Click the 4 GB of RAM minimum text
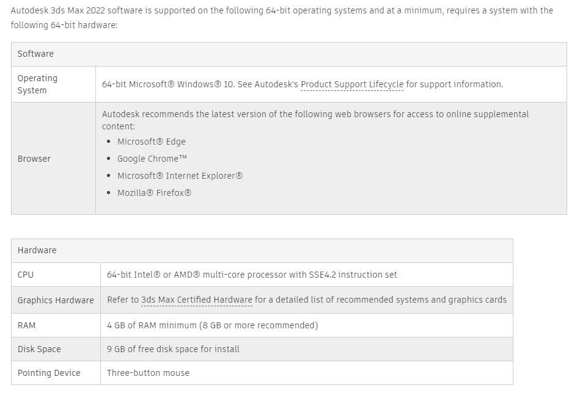The width and height of the screenshot is (577, 393). [212, 325]
